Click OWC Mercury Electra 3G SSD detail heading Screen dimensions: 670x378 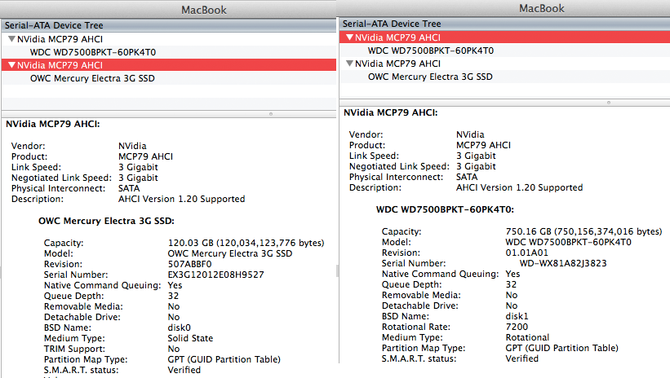(106, 221)
